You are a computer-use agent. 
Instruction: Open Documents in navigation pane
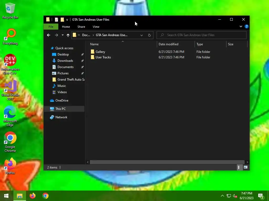(x=65, y=67)
